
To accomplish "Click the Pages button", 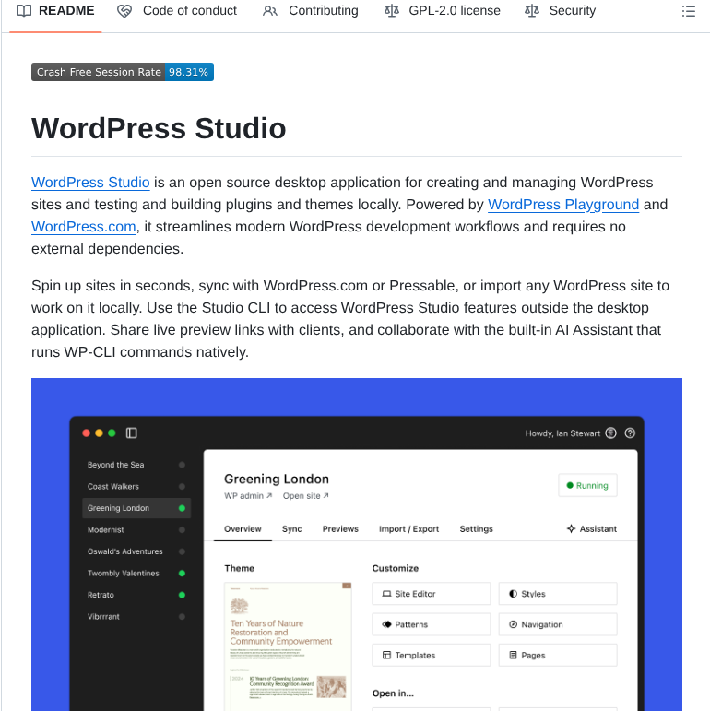I will coord(558,656).
